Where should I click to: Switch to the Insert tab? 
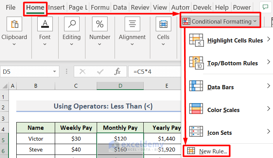pos(56,7)
